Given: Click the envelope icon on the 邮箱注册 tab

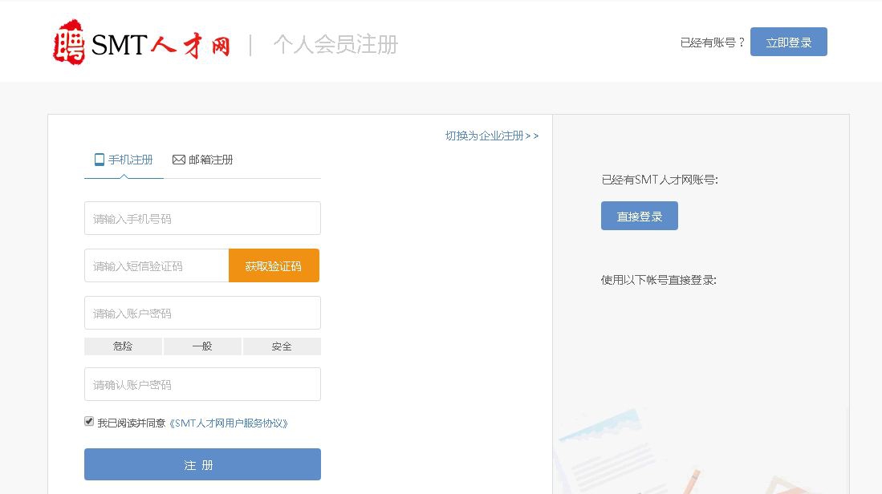Looking at the screenshot, I should click(178, 160).
